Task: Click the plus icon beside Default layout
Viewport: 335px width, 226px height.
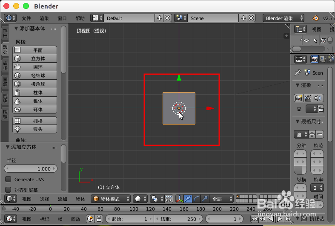Action: tap(159, 18)
